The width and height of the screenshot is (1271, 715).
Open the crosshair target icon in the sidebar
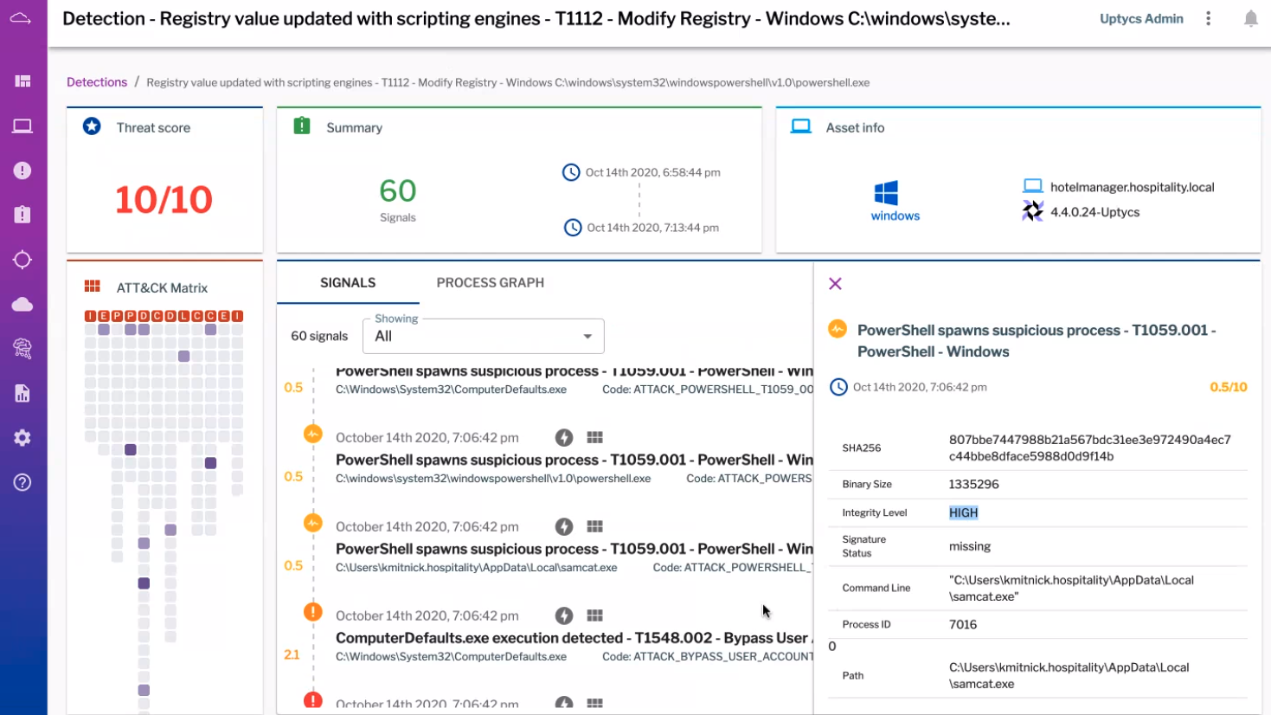[x=22, y=260]
